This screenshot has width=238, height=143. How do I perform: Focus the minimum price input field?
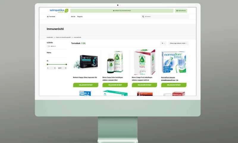(51, 68)
